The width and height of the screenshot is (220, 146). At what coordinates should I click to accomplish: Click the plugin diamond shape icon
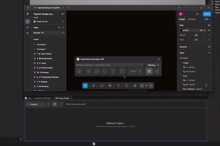click(x=105, y=71)
